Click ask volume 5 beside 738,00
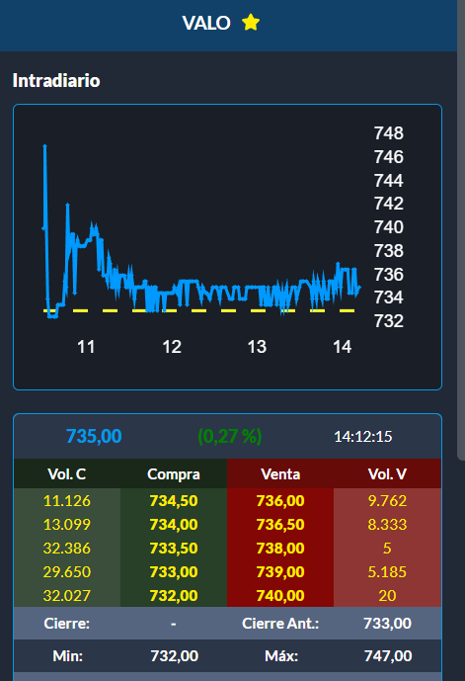The height and width of the screenshot is (681, 465). point(387,549)
